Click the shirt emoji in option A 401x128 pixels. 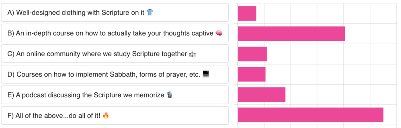pyautogui.click(x=150, y=12)
